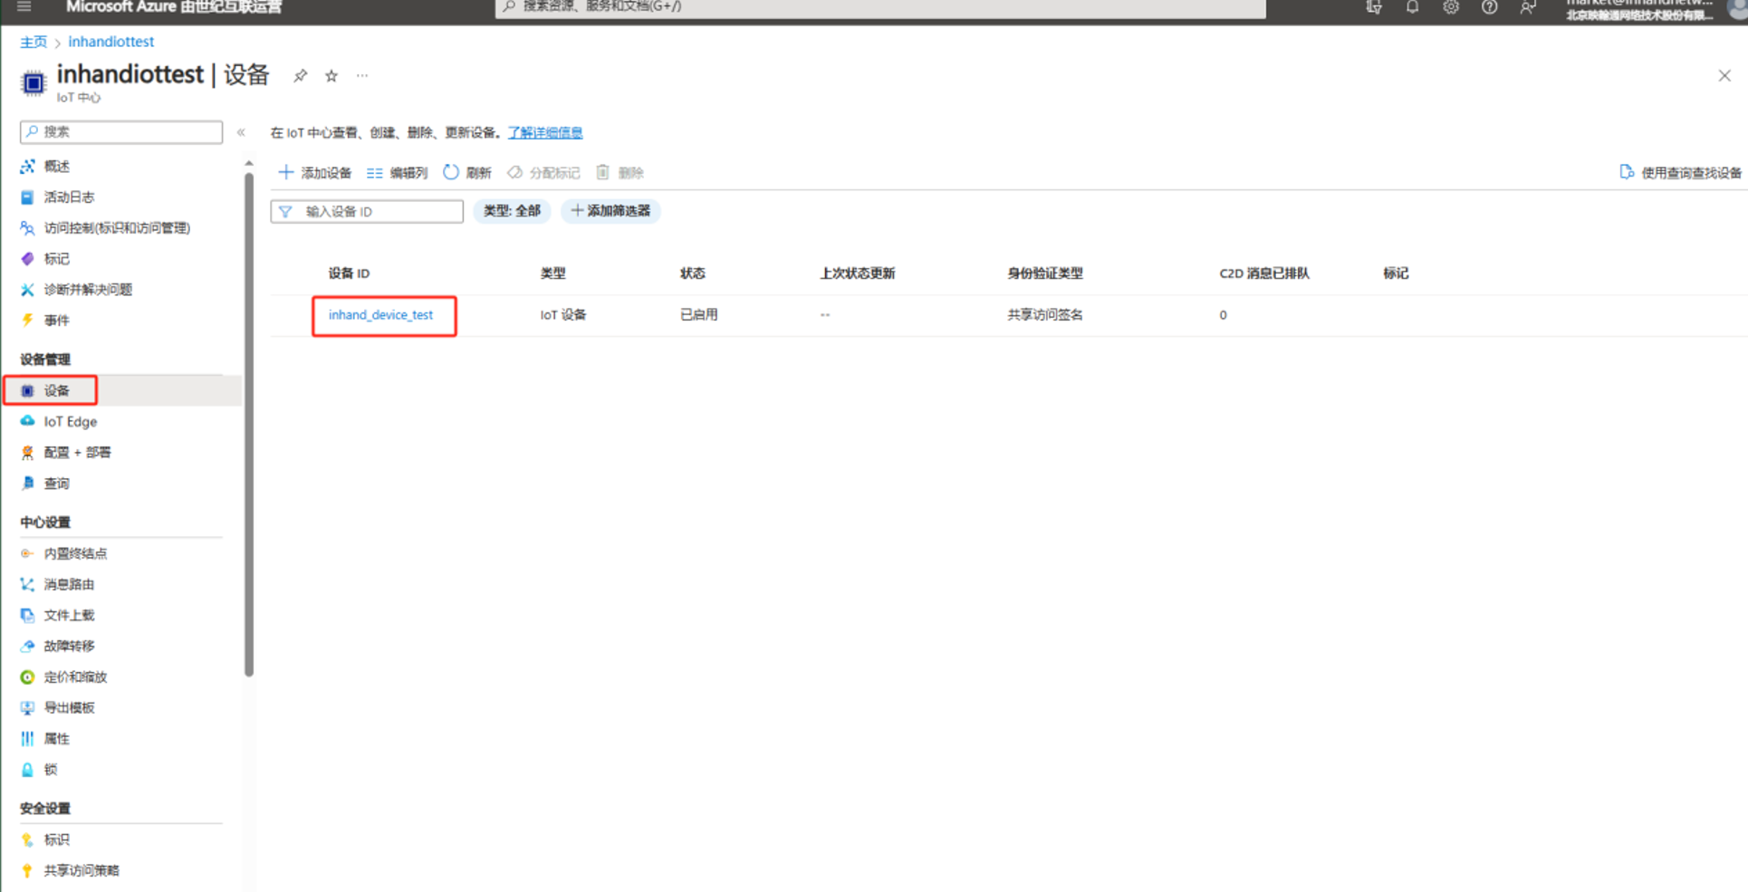Viewport: 1748px width, 892px height.
Task: Open the 了解详细信息 link
Action: pos(545,133)
